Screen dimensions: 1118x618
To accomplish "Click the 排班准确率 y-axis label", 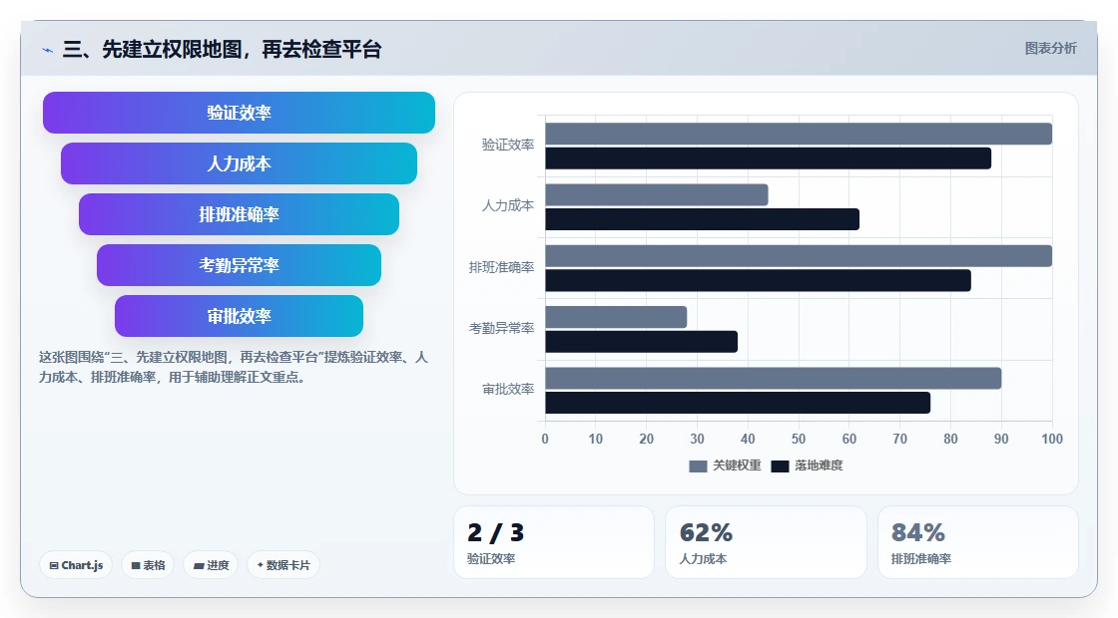I will tap(501, 268).
